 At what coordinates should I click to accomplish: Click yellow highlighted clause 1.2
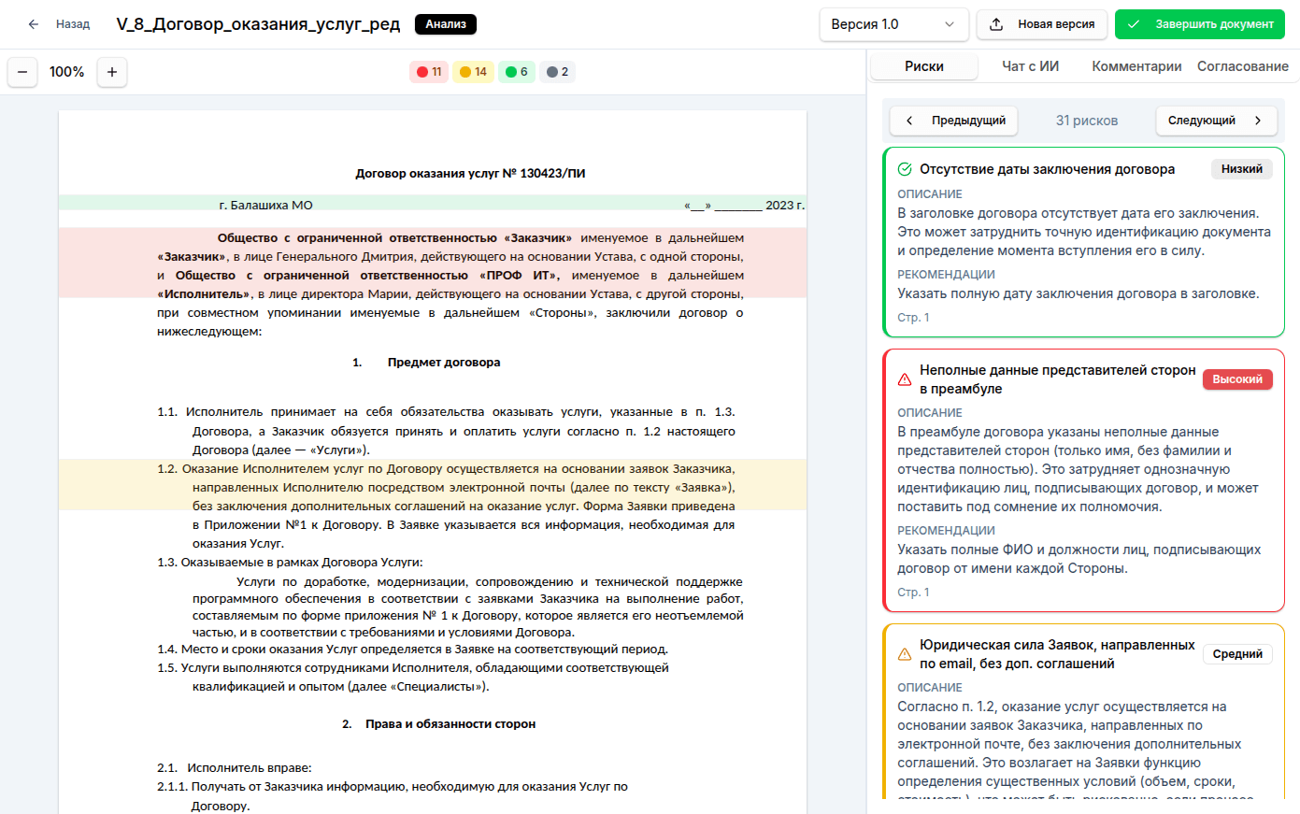pyautogui.click(x=433, y=485)
